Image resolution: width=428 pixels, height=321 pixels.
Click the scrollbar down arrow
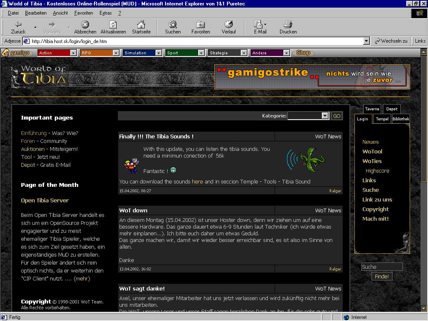click(424, 309)
